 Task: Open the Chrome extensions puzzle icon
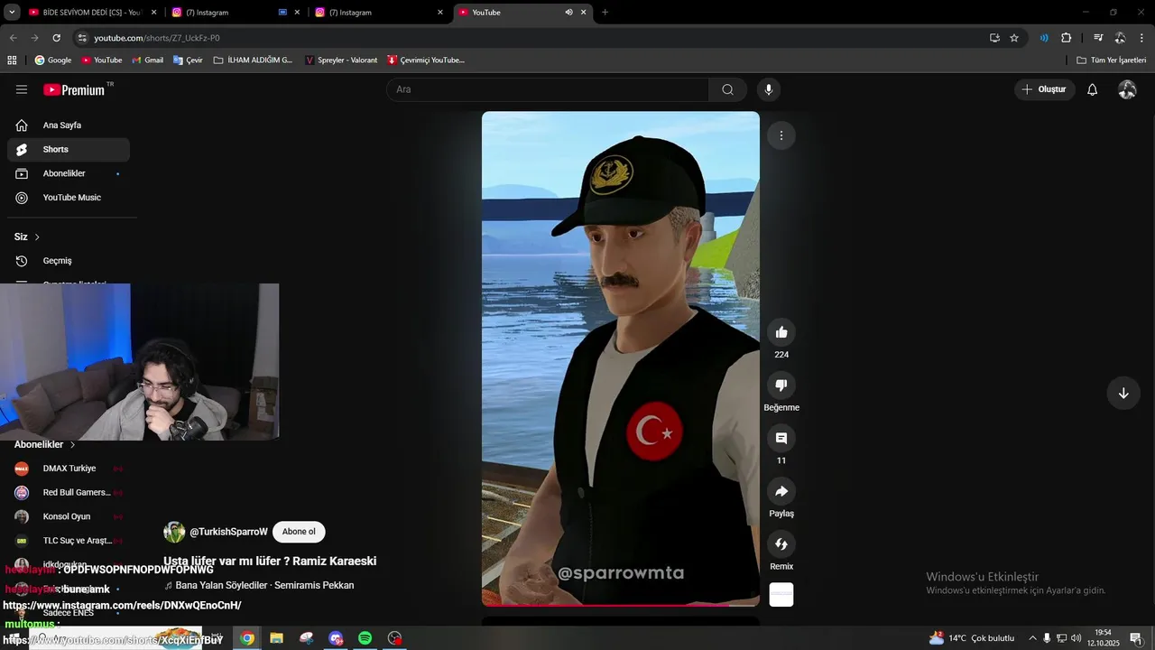coord(1066,38)
